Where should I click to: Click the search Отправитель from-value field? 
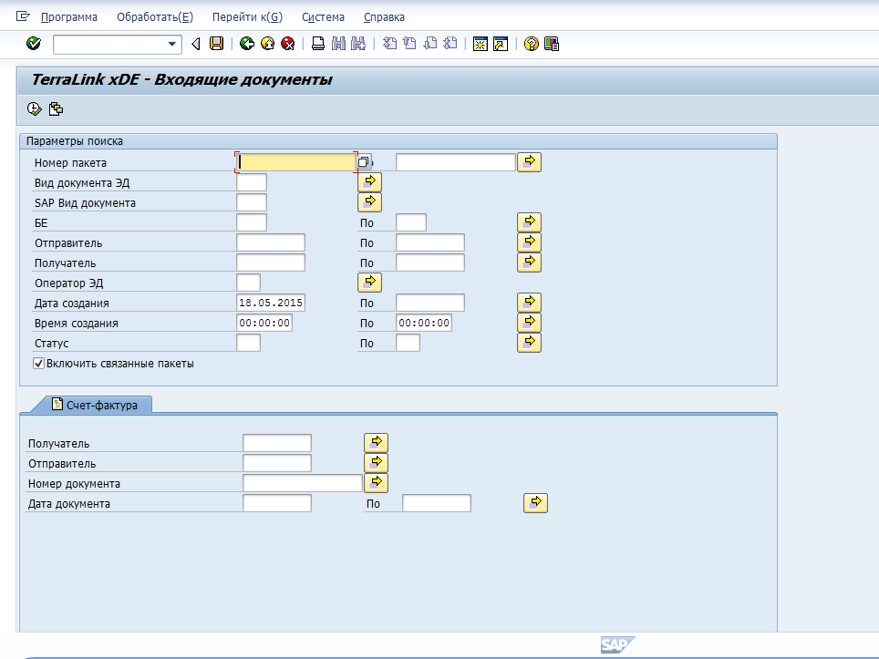click(271, 243)
